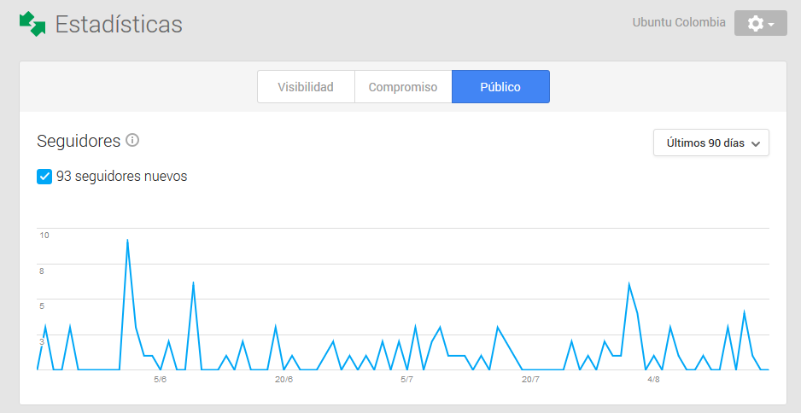Click the 20/7 date label on the chart
This screenshot has height=413, width=801.
coord(530,380)
